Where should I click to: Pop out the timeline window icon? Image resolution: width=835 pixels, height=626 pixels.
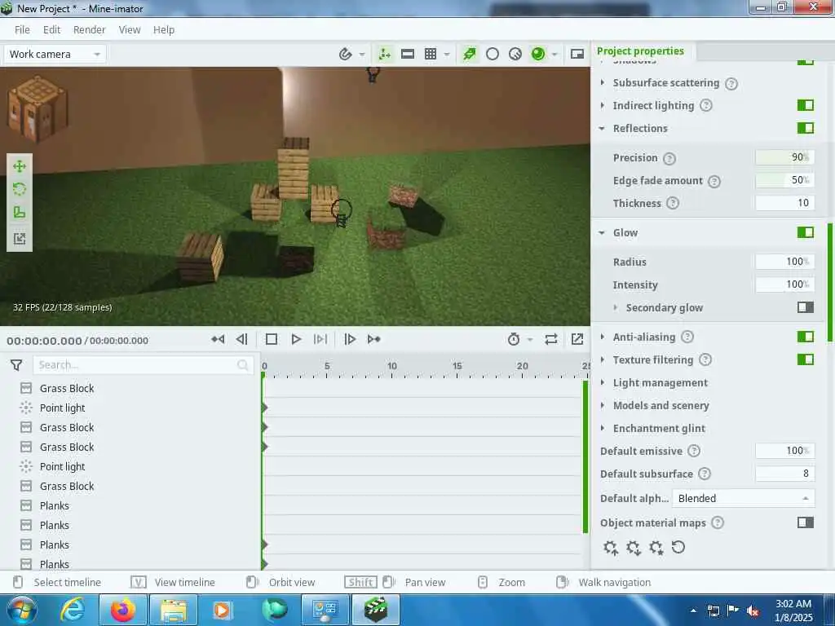tap(577, 339)
